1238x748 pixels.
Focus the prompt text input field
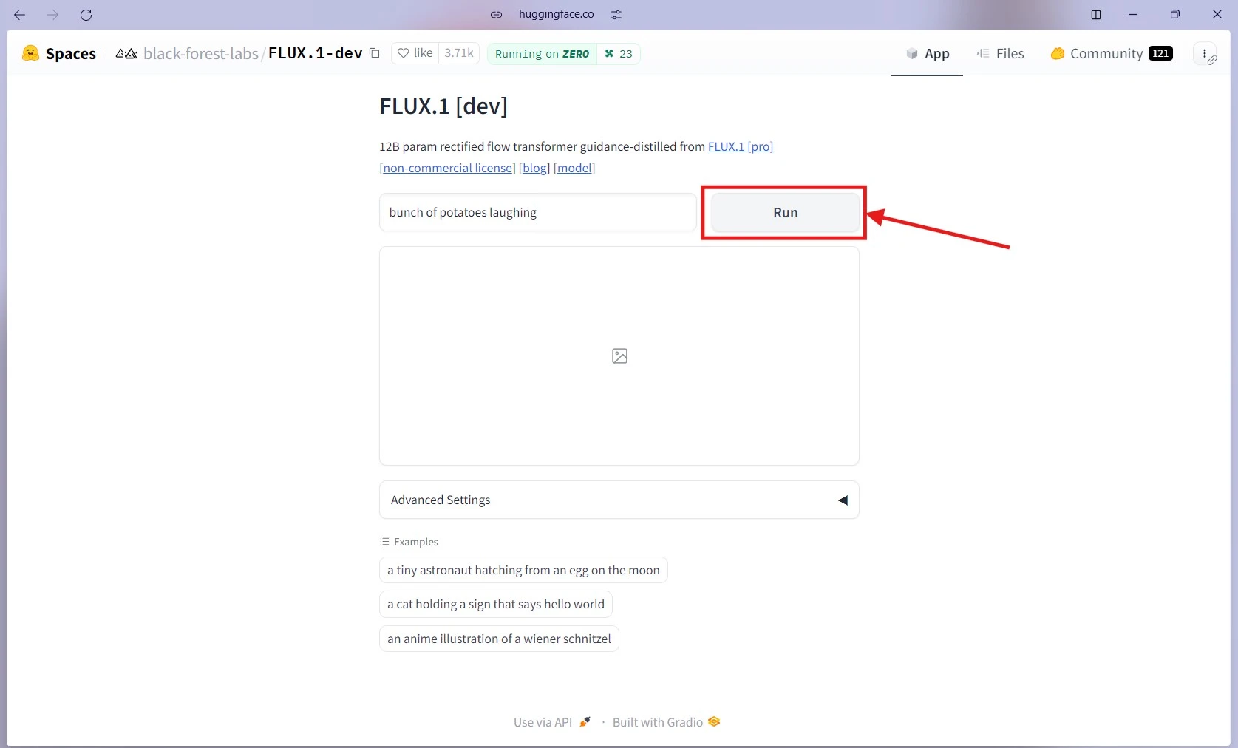[x=538, y=212]
